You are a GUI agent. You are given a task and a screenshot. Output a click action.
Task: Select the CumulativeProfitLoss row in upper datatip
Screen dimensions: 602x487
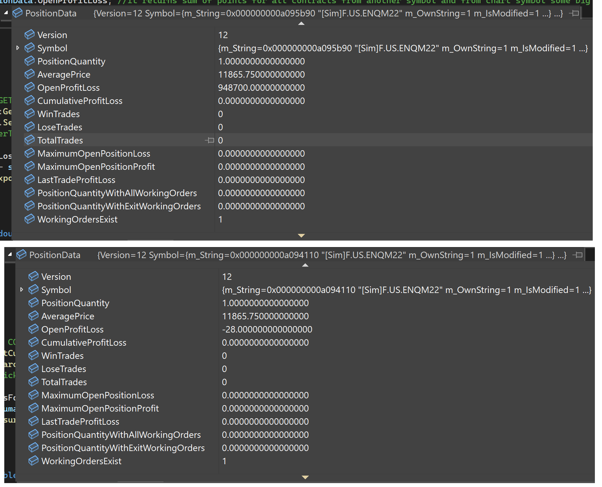(302, 101)
